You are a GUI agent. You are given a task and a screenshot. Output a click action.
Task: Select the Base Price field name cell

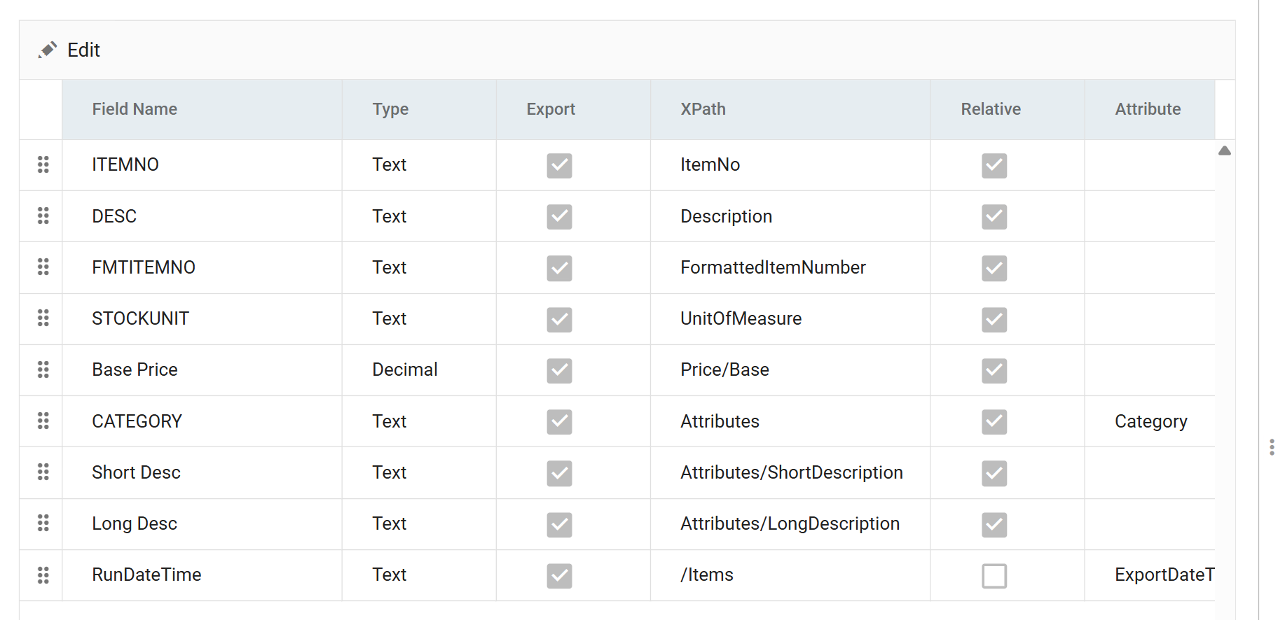(x=202, y=370)
